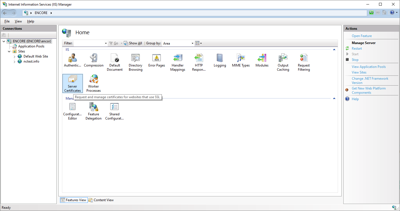Click Restart under Manage Server
Image resolution: width=400 pixels, height=211 pixels.
356,48
